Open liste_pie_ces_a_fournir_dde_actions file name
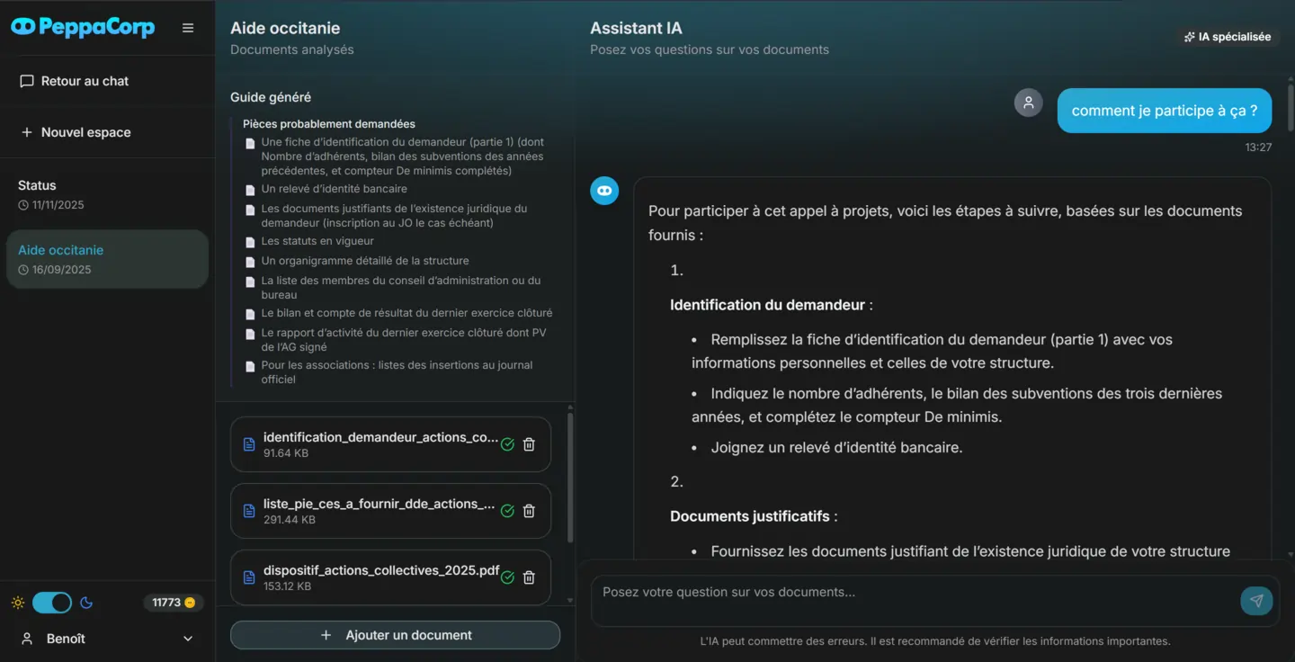This screenshot has width=1295, height=662. [x=380, y=504]
